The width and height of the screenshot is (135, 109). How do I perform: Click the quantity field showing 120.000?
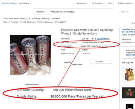[103, 62]
